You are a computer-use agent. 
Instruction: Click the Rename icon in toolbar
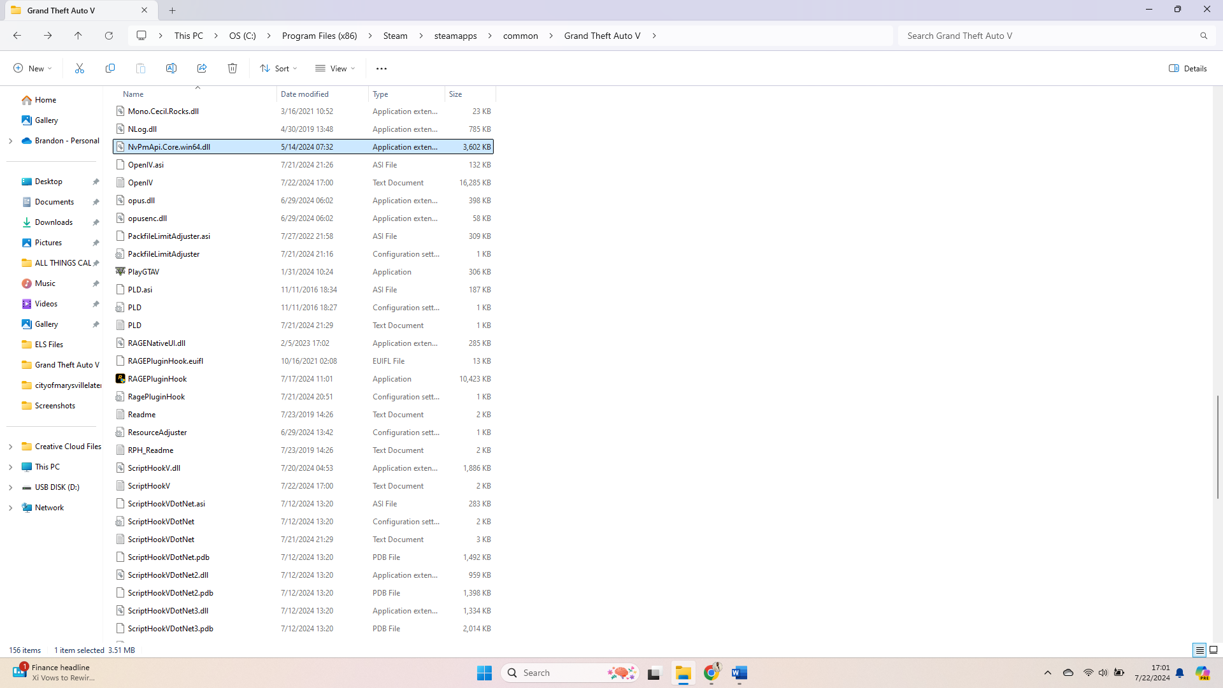[171, 68]
